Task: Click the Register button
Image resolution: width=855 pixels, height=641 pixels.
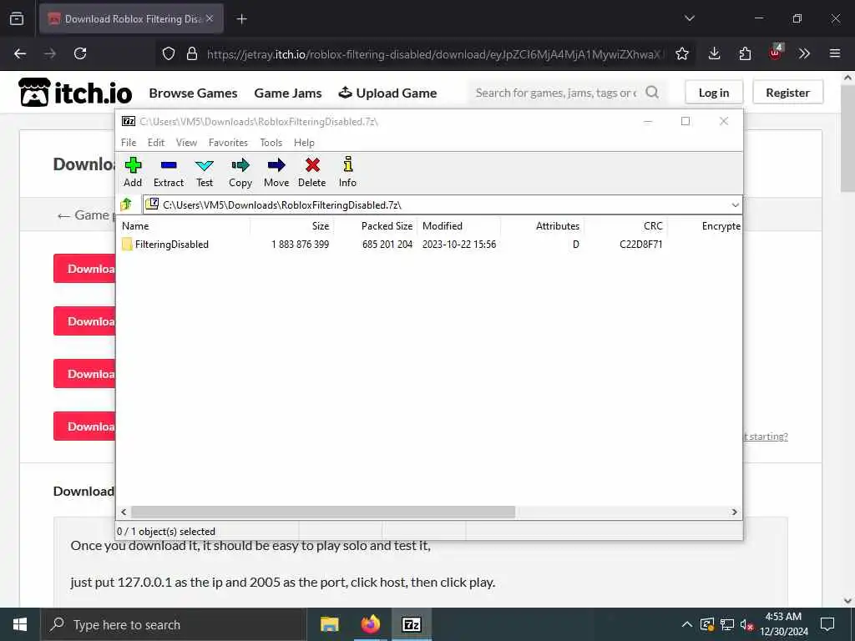Action: [787, 93]
